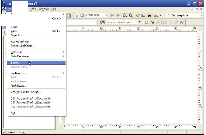
Task: Click the binoculars find icon
Action: pos(149,15)
